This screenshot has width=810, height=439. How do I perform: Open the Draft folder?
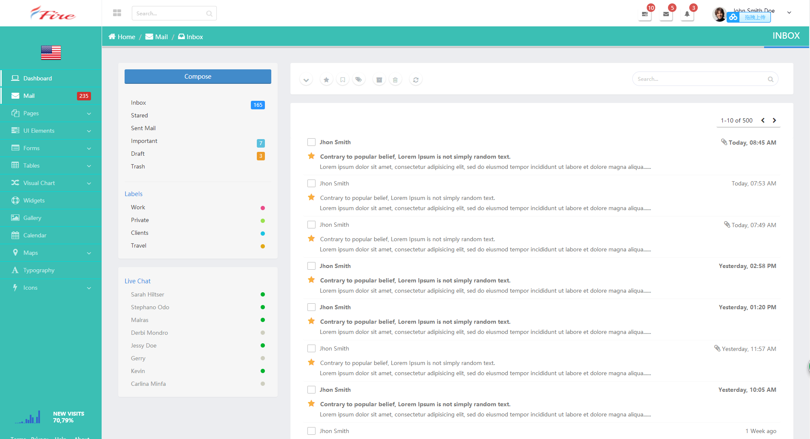[x=198, y=154]
